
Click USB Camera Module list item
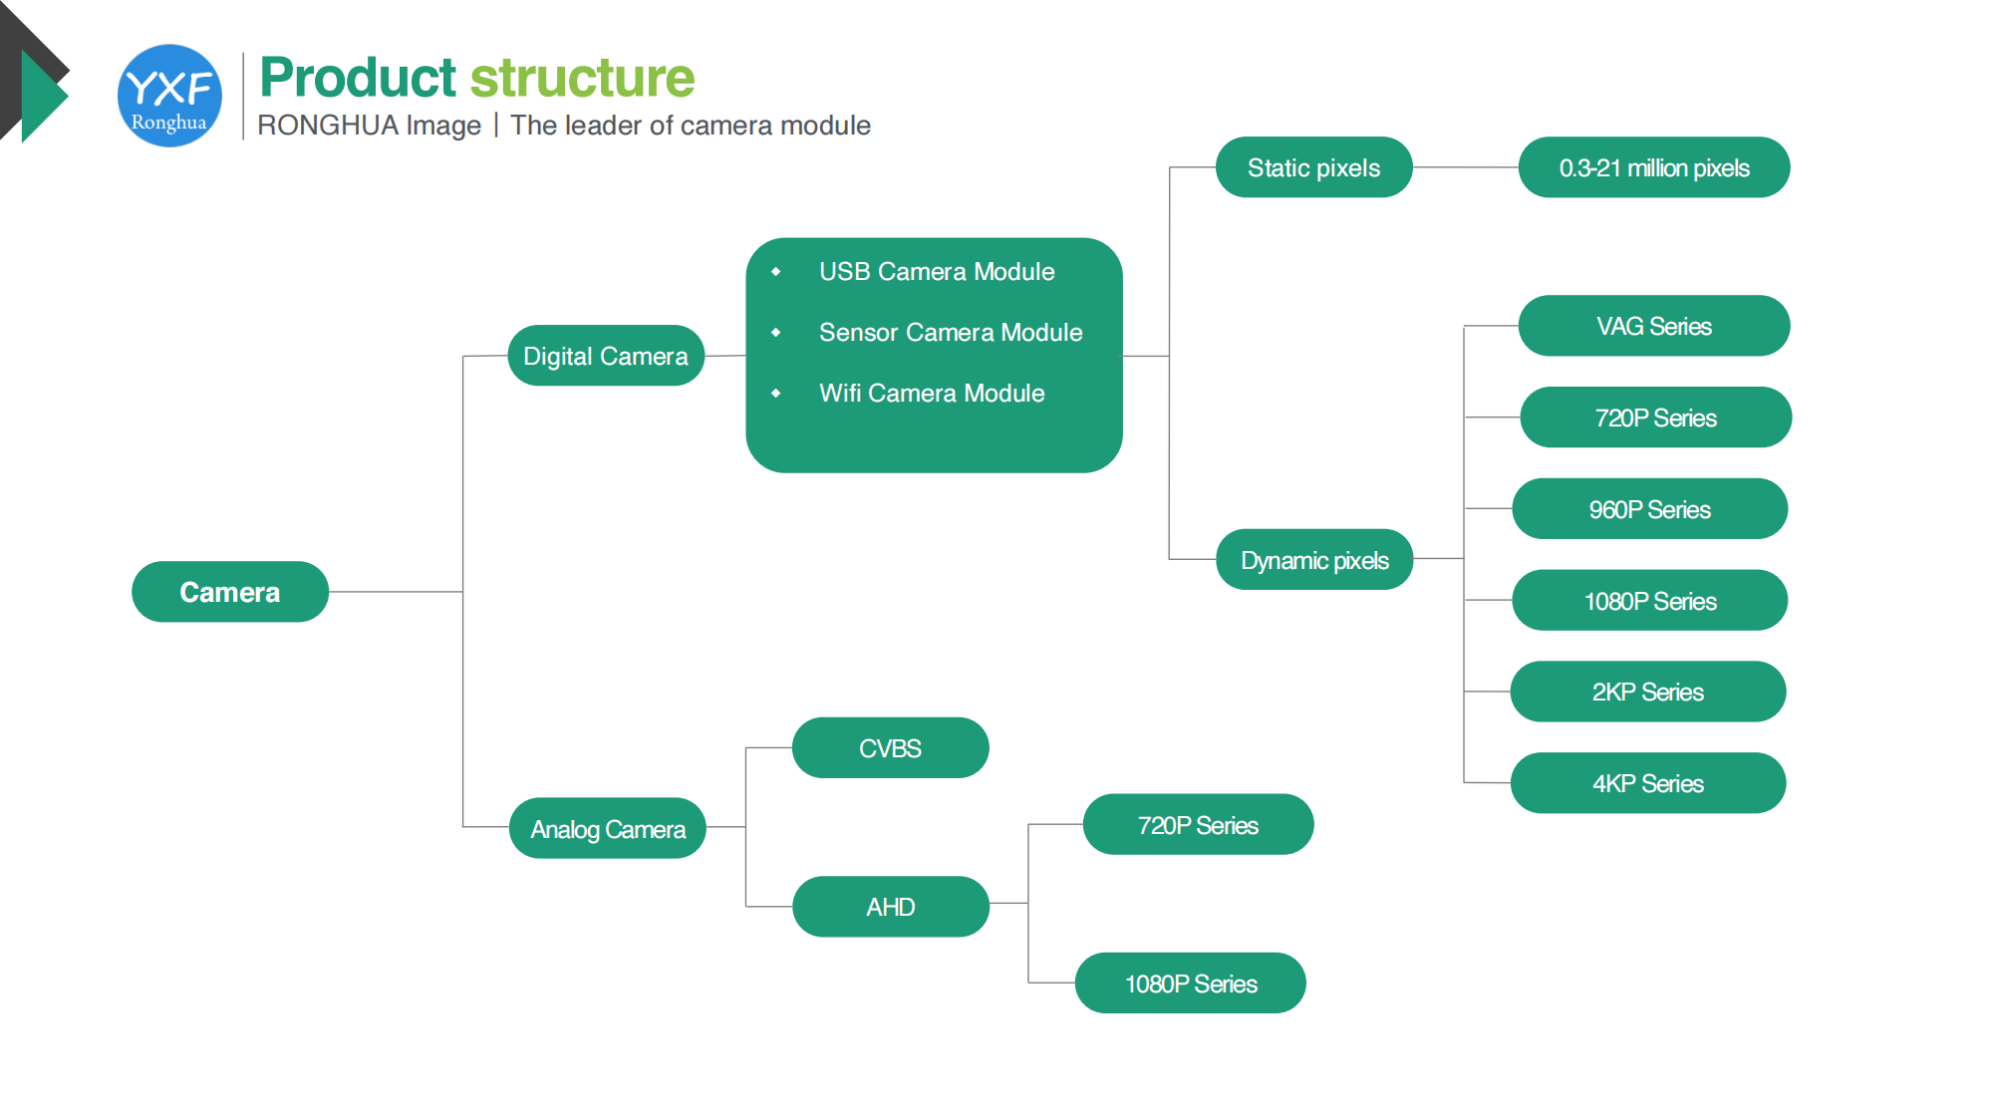click(937, 271)
